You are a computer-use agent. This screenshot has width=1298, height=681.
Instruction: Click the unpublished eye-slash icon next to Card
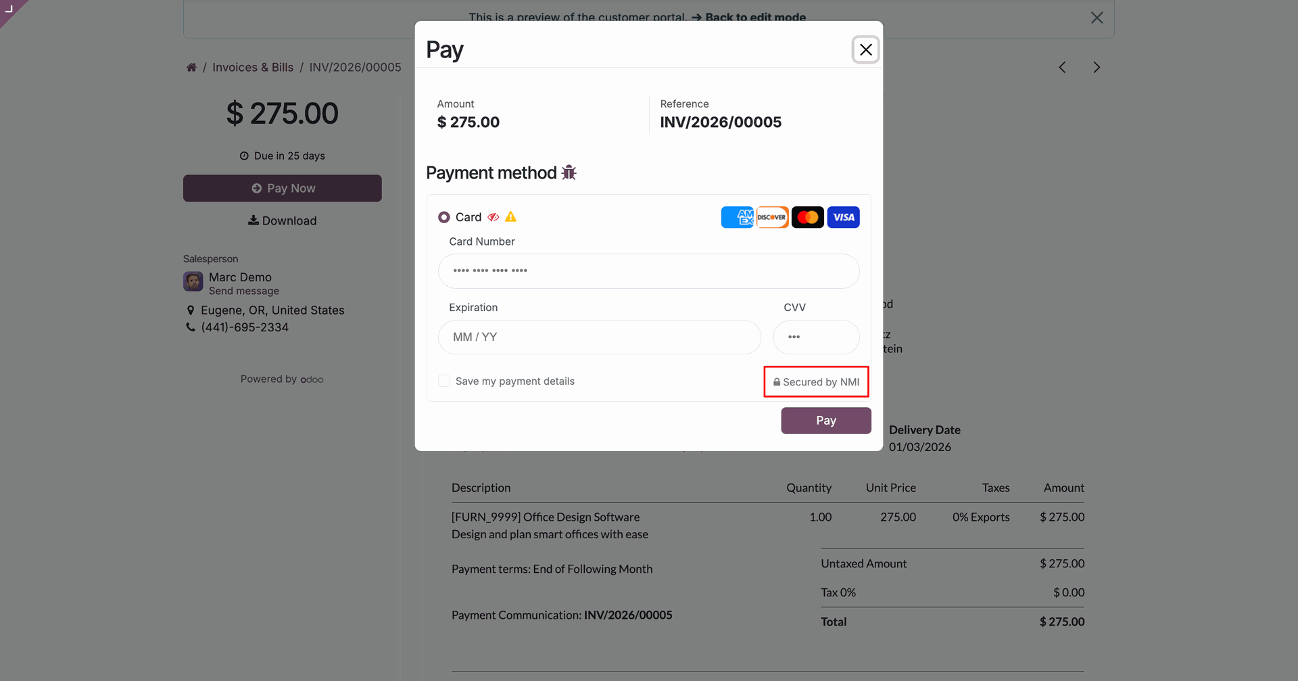[x=494, y=217]
